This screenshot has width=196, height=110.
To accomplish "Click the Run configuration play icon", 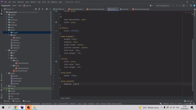I will (173, 5).
